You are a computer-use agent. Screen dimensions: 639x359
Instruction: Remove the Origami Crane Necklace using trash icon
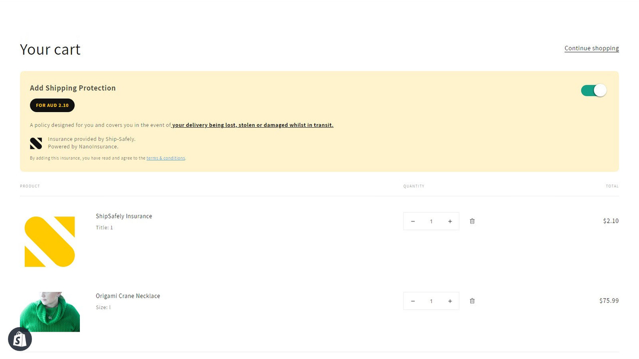coord(472,301)
